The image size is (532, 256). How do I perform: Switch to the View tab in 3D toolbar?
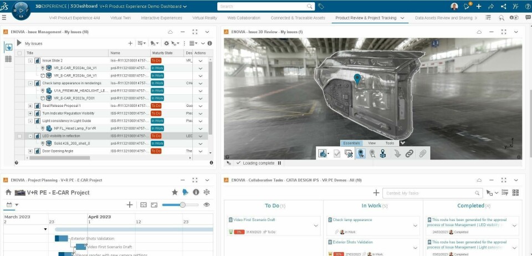pyautogui.click(x=372, y=143)
